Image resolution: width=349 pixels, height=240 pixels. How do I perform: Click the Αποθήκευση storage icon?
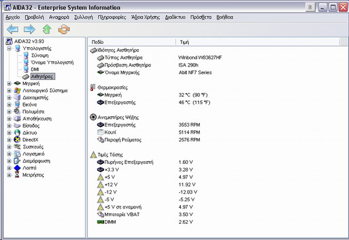(17, 119)
